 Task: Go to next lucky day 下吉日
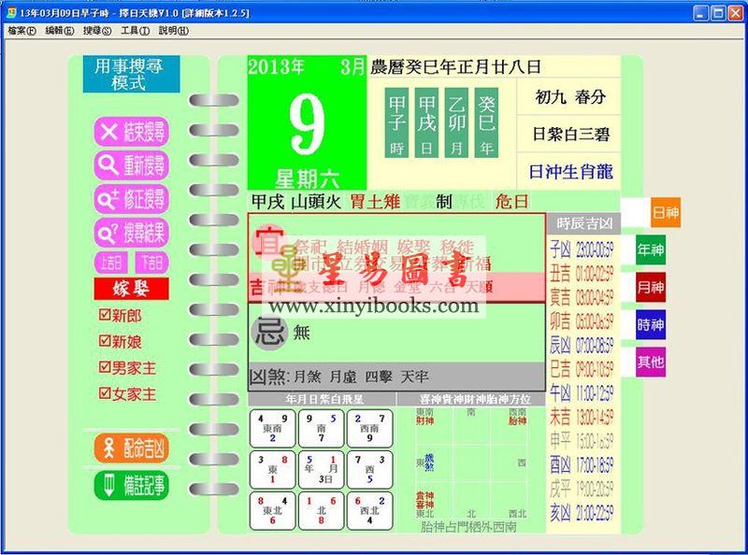coord(151,263)
